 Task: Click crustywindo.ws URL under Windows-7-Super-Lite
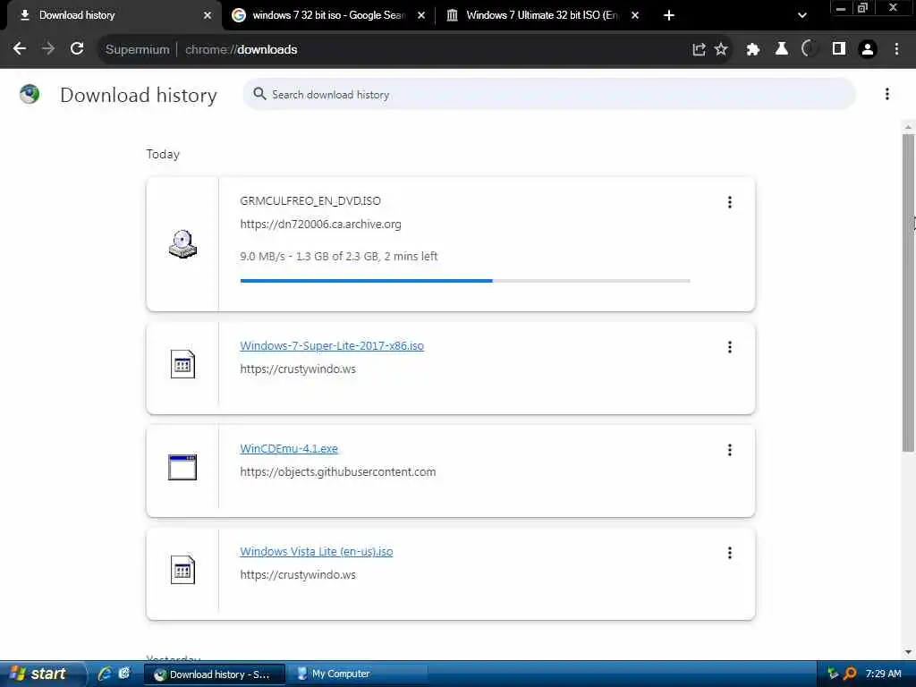coord(298,369)
